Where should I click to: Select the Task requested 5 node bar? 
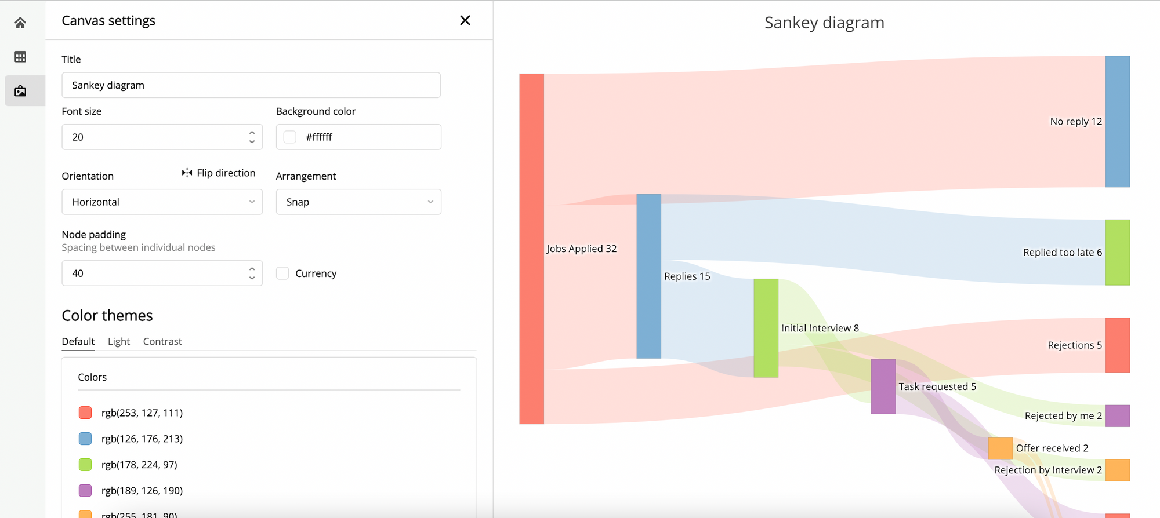[883, 386]
